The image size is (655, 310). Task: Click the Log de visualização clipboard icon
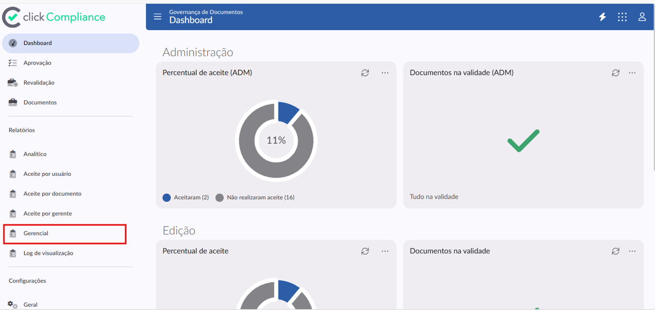pyautogui.click(x=13, y=253)
